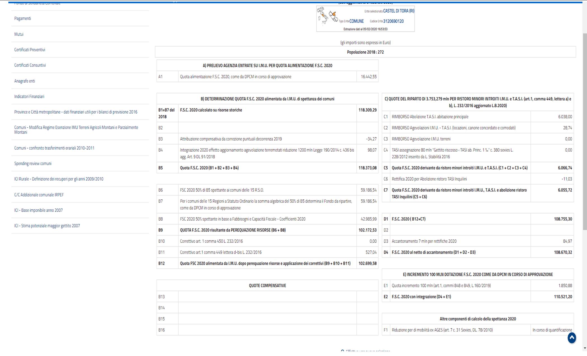Click C7 value 6.055,72
Image resolution: width=587 pixels, height=356 pixels.
[x=565, y=190]
